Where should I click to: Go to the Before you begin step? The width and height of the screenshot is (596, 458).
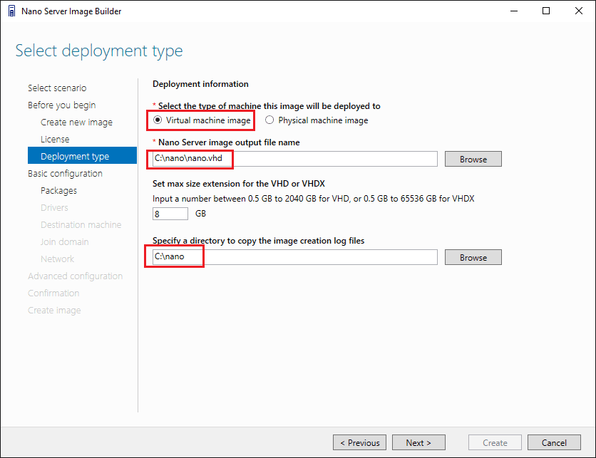pyautogui.click(x=61, y=105)
